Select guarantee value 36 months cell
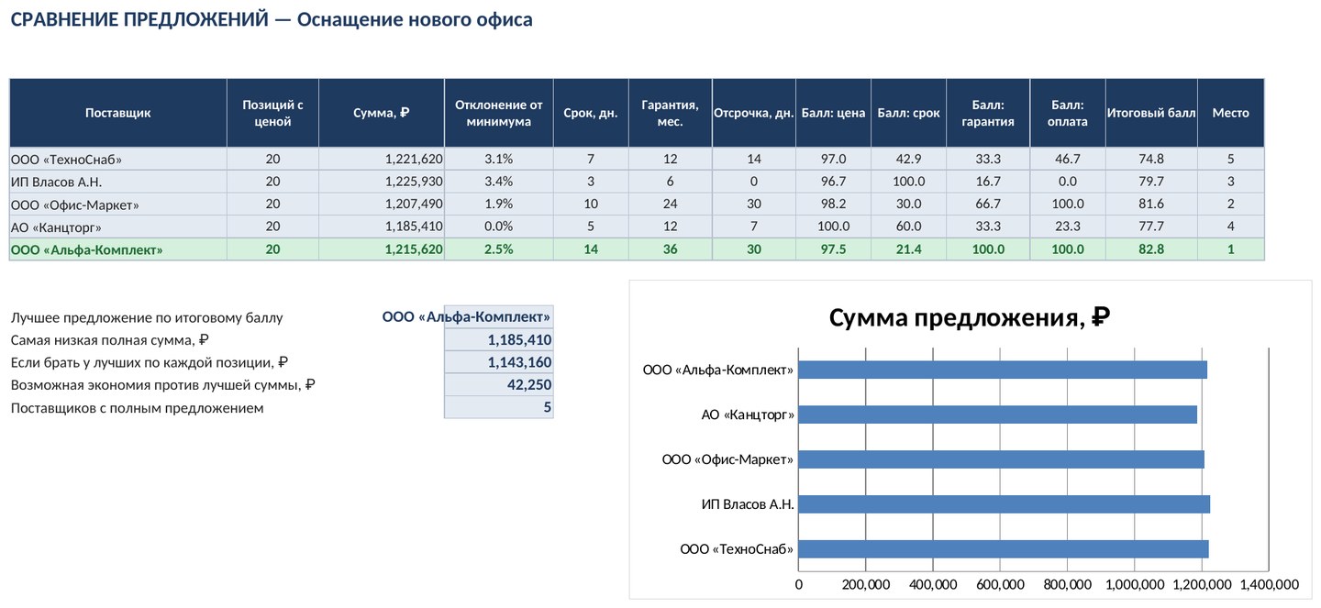 671,249
